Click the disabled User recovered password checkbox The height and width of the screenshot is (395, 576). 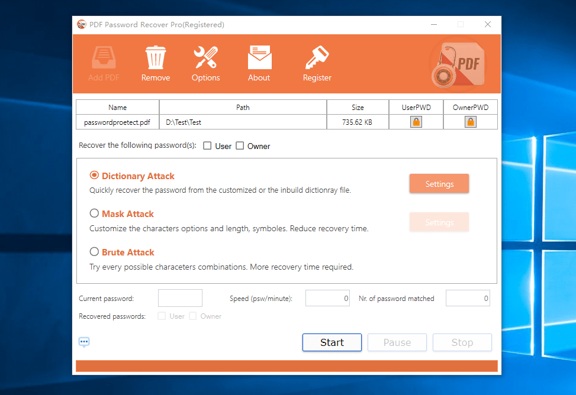(162, 316)
